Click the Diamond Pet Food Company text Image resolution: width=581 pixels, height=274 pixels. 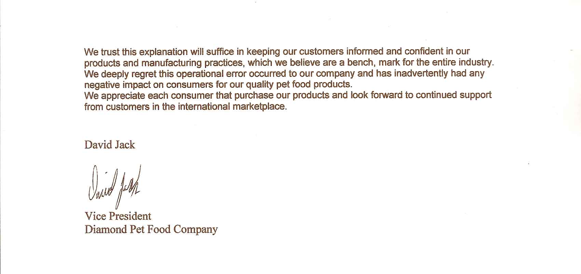tap(151, 229)
